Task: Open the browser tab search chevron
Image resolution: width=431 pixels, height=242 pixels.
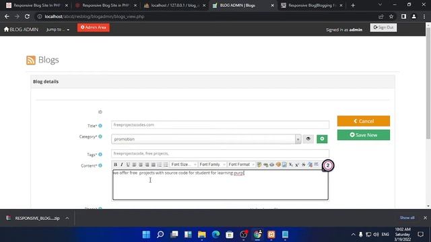Action: click(x=380, y=5)
